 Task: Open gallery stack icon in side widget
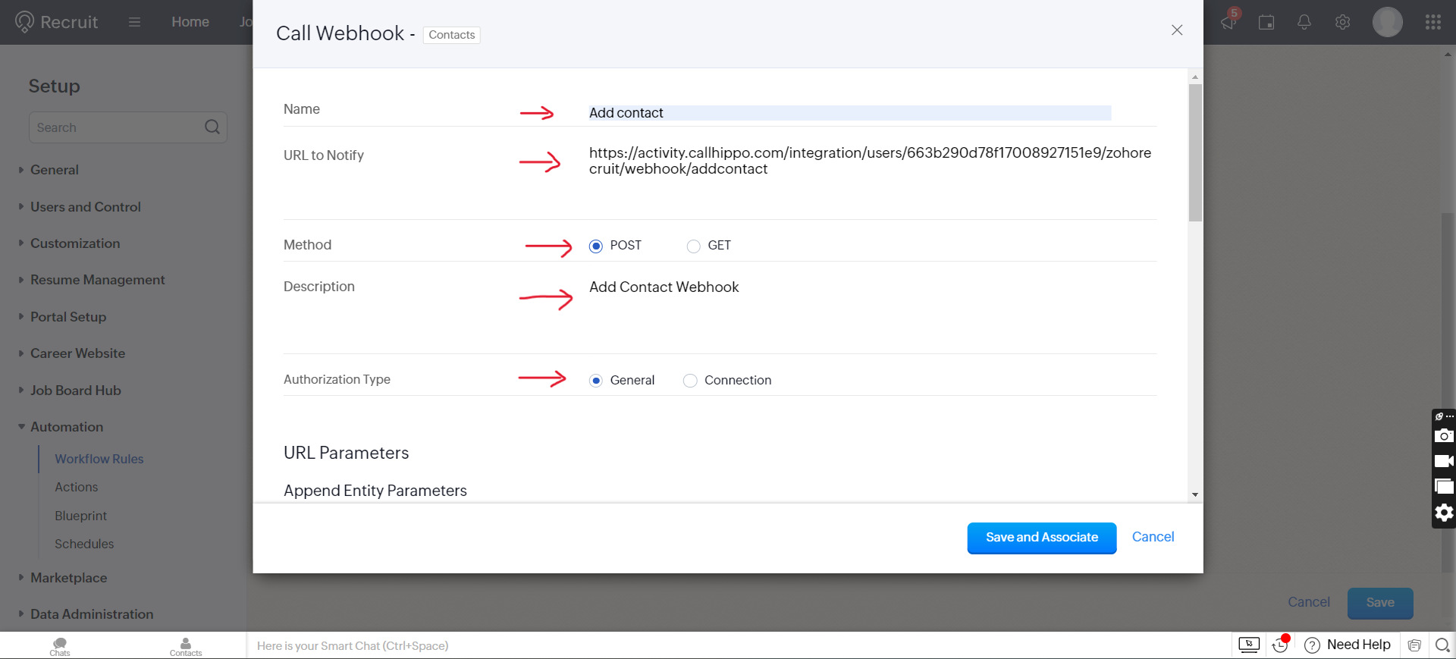1444,487
